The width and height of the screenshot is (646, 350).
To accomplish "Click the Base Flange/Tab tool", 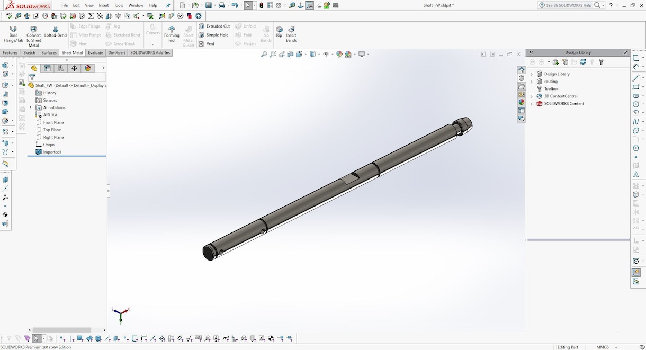I will 13,34.
